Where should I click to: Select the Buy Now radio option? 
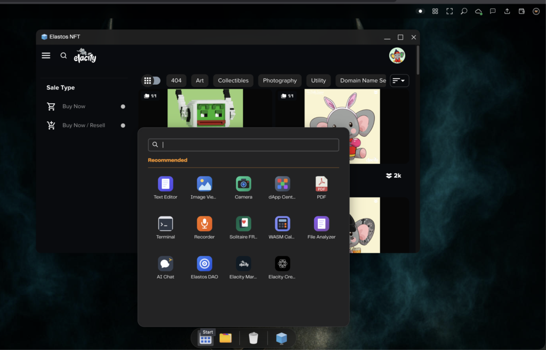pos(123,106)
